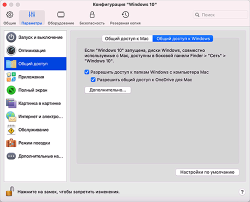Open help with the question mark button
The image size is (250, 202).
242,192
